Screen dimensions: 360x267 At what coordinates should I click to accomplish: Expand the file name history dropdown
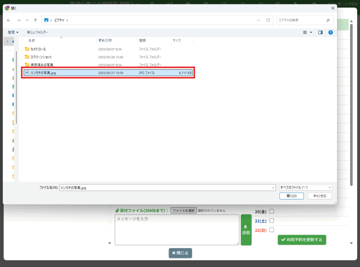point(273,188)
